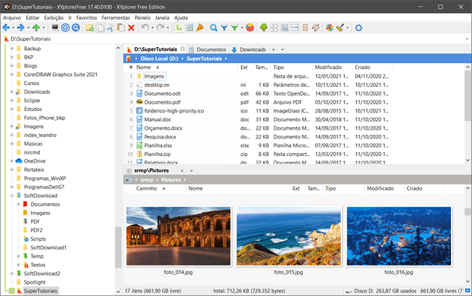The height and width of the screenshot is (296, 472).
Task: Click the computer drives toolbar icon
Action: tap(55, 28)
